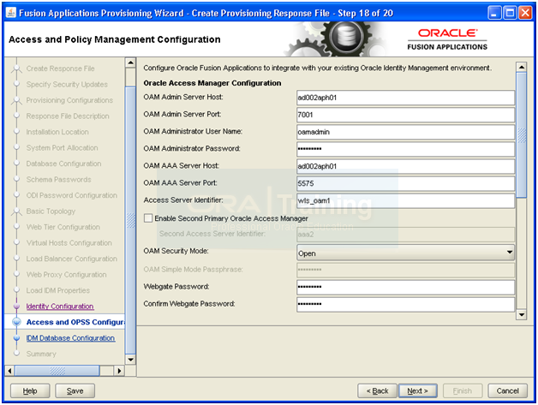Viewport: 538px width, 405px height.
Task: Click the Provisioning Configurations step
Action: tap(69, 100)
